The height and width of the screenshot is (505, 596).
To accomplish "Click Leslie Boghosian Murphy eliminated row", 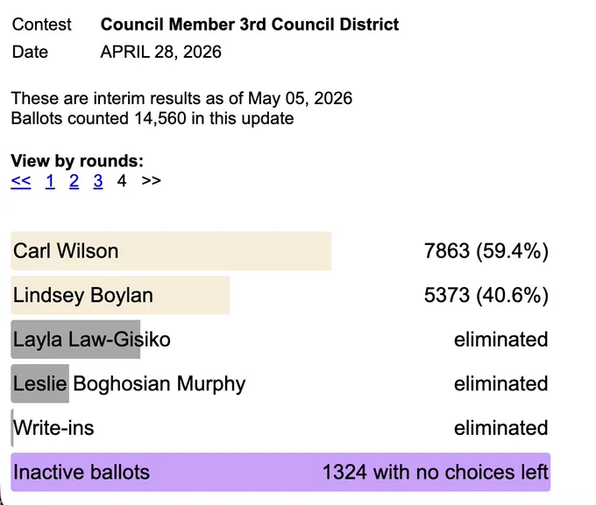I will pyautogui.click(x=280, y=383).
